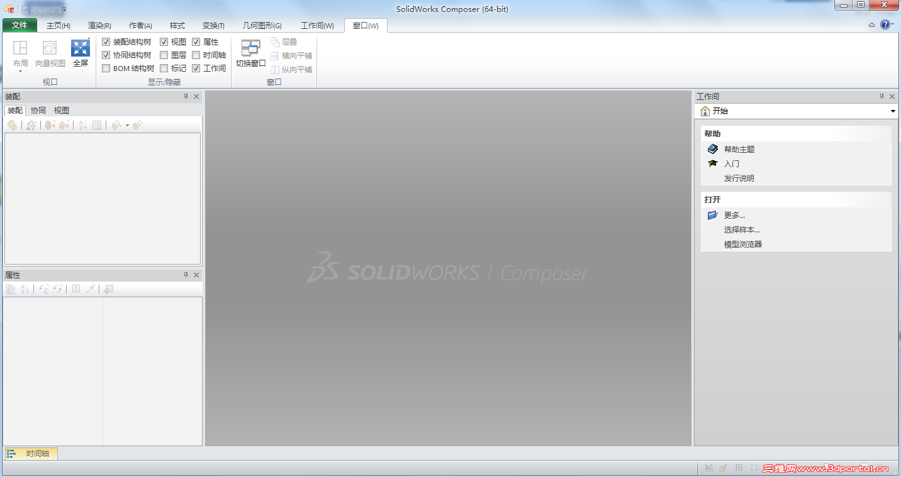Open the 文件 file menu
The width and height of the screenshot is (901, 477).
[x=20, y=25]
